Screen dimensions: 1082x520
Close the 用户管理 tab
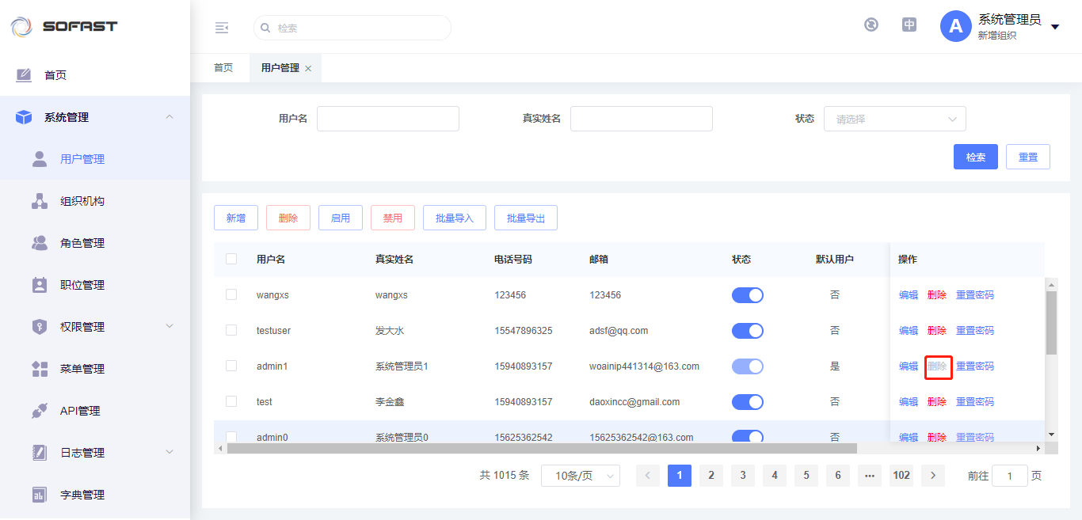pos(308,69)
